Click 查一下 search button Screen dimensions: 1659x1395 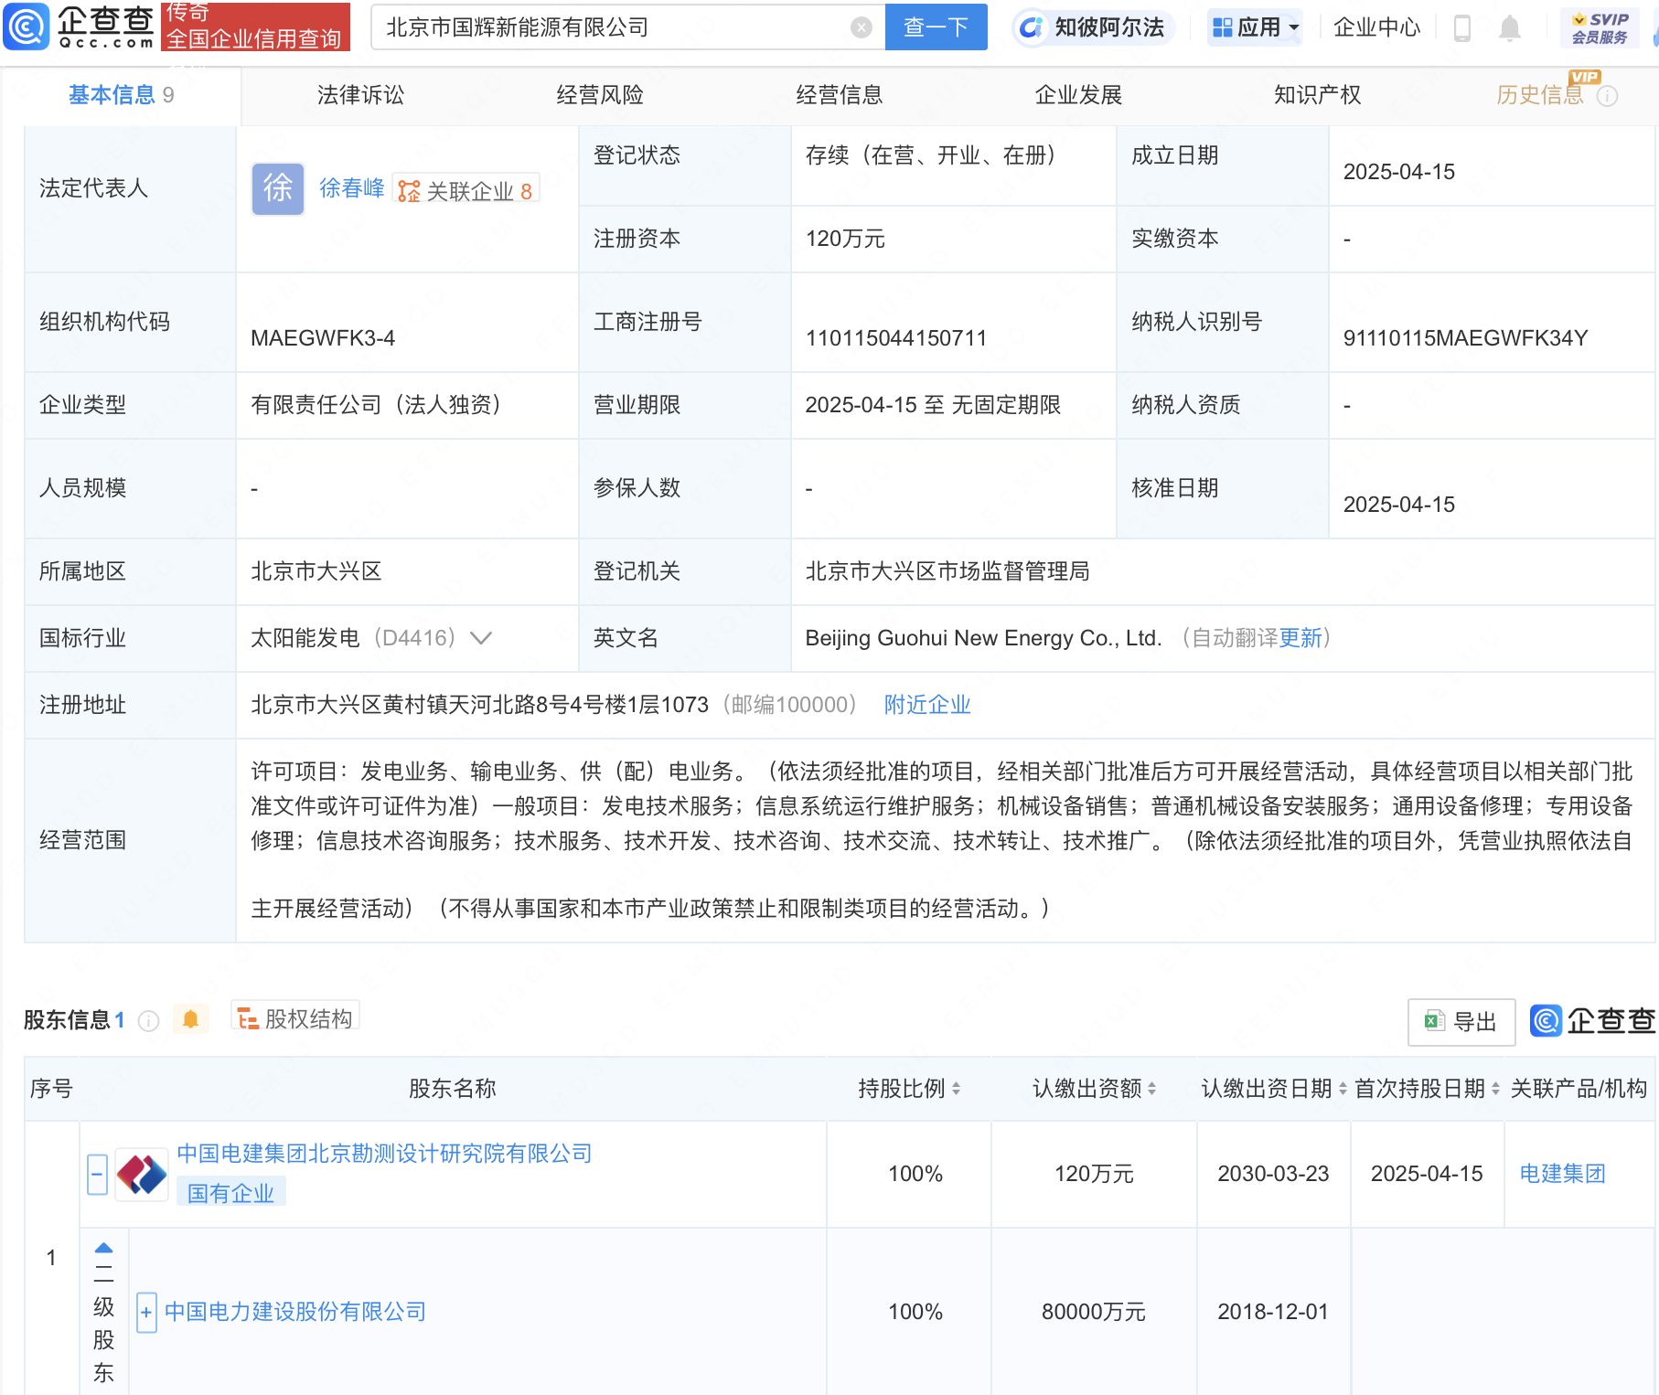[x=936, y=27]
